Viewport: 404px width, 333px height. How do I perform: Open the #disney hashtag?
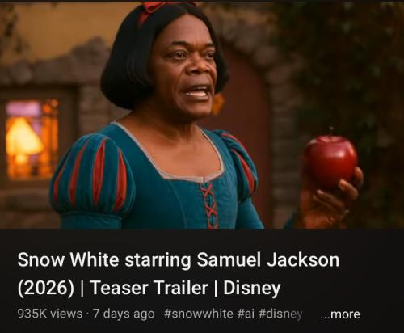click(280, 314)
